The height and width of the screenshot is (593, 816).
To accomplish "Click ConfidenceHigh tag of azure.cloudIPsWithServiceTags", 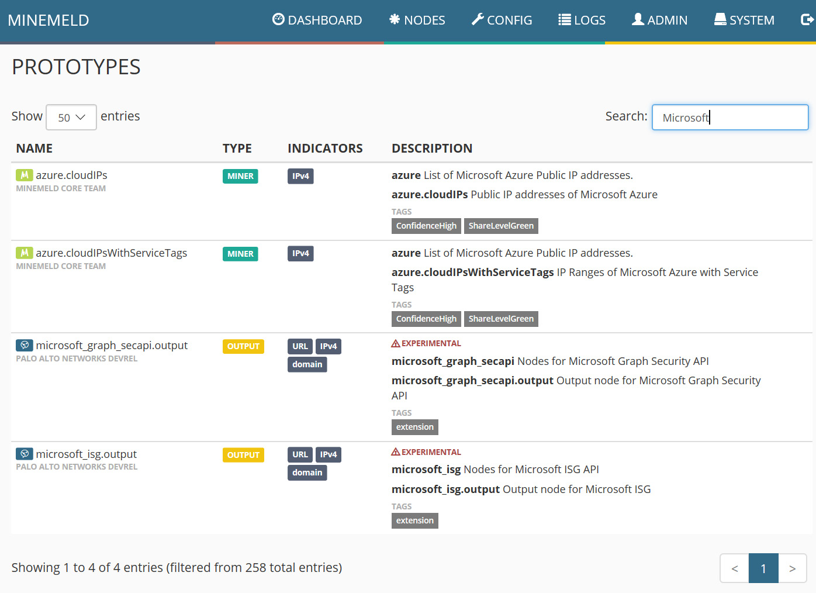I will (x=426, y=319).
